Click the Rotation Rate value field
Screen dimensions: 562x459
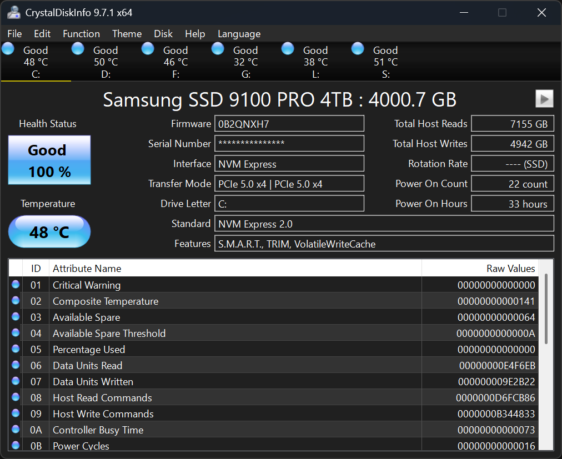pos(513,164)
